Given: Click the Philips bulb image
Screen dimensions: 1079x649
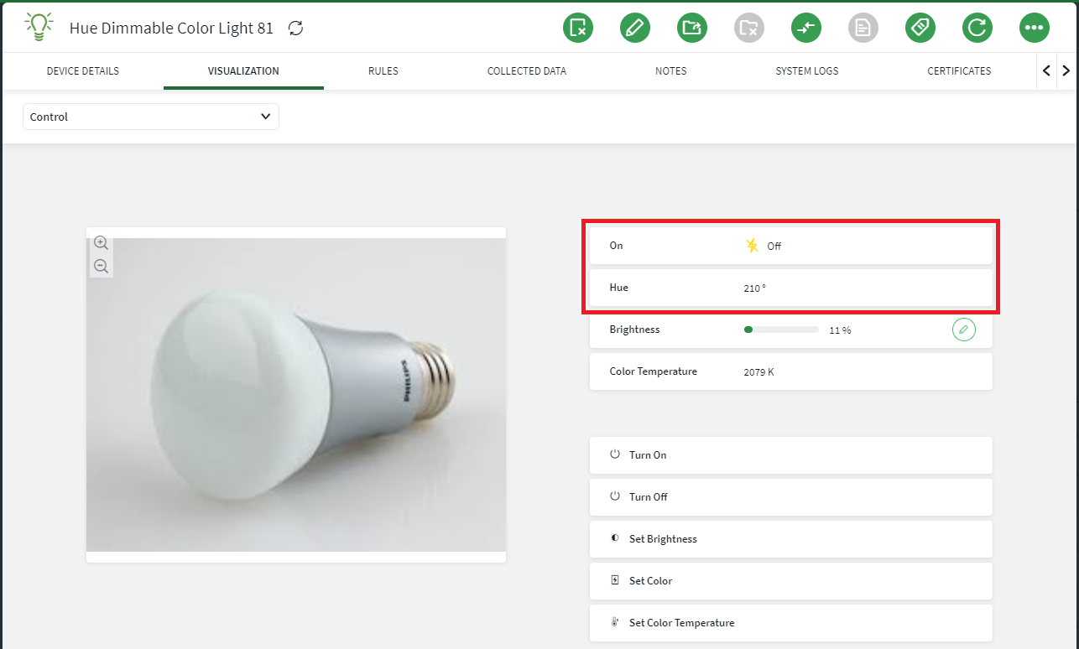Looking at the screenshot, I should (296, 395).
